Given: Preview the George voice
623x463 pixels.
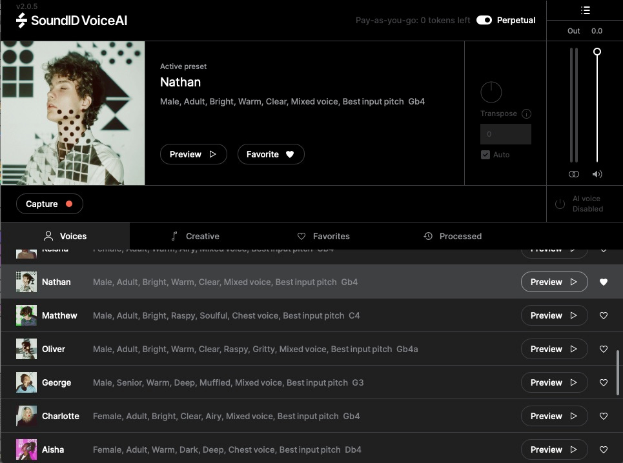Looking at the screenshot, I should tap(555, 382).
